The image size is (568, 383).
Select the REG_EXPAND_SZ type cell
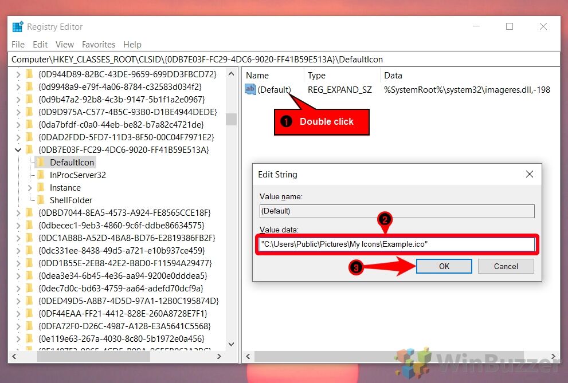pyautogui.click(x=339, y=90)
